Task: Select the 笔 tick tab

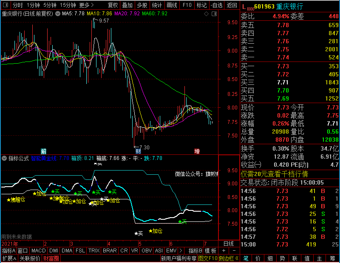Action: pos(246,258)
